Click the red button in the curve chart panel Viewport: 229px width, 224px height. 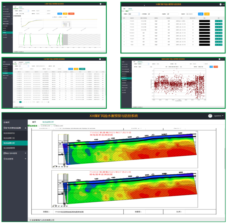pyautogui.click(x=71, y=14)
